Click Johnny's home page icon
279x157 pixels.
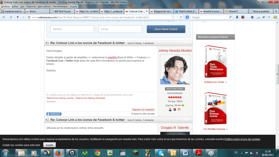coord(179,109)
